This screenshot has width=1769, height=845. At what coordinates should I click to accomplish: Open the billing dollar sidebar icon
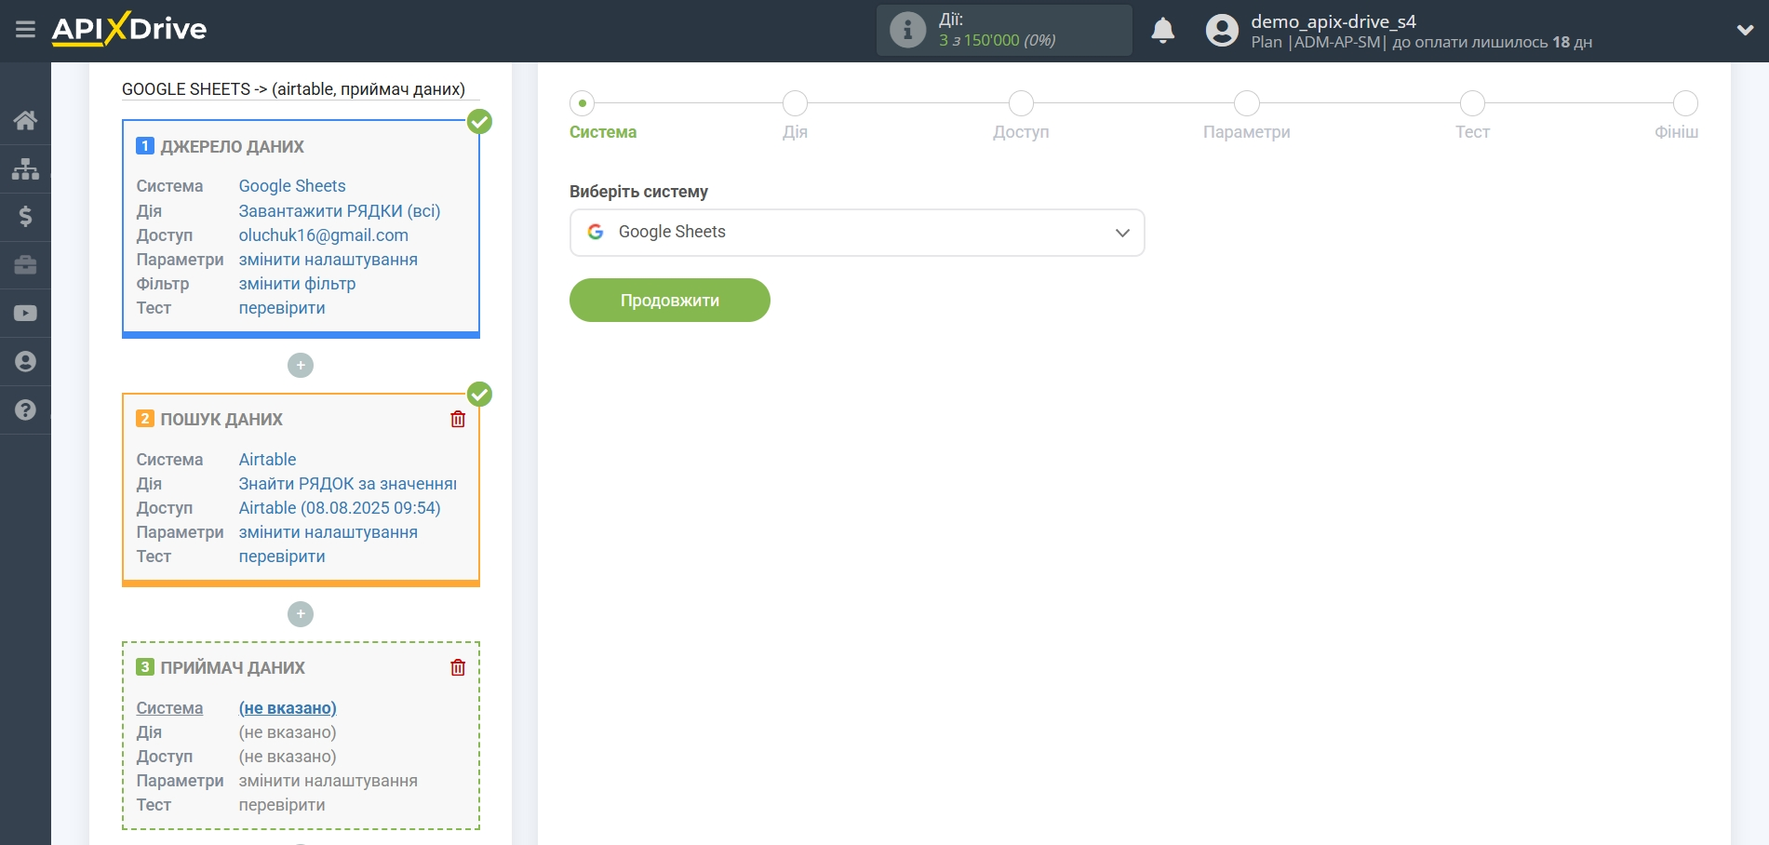pos(25,217)
